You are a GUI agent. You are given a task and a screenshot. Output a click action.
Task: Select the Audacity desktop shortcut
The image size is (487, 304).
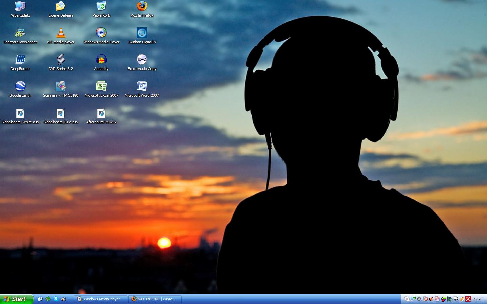click(101, 60)
